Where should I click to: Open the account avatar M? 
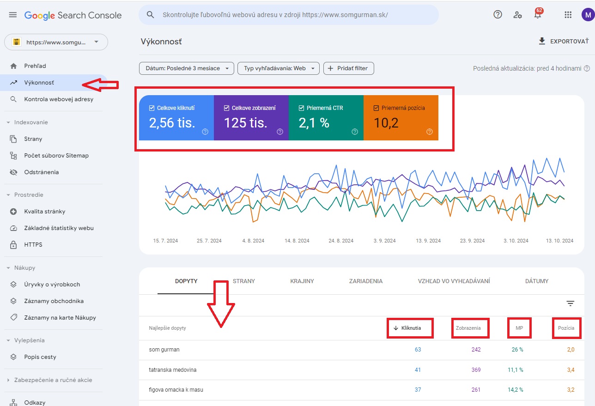click(x=587, y=15)
